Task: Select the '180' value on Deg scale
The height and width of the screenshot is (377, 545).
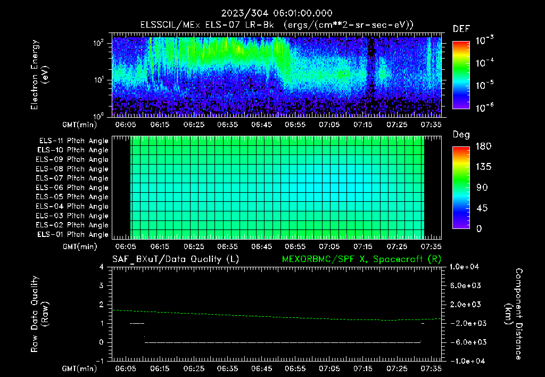Action: [483, 146]
